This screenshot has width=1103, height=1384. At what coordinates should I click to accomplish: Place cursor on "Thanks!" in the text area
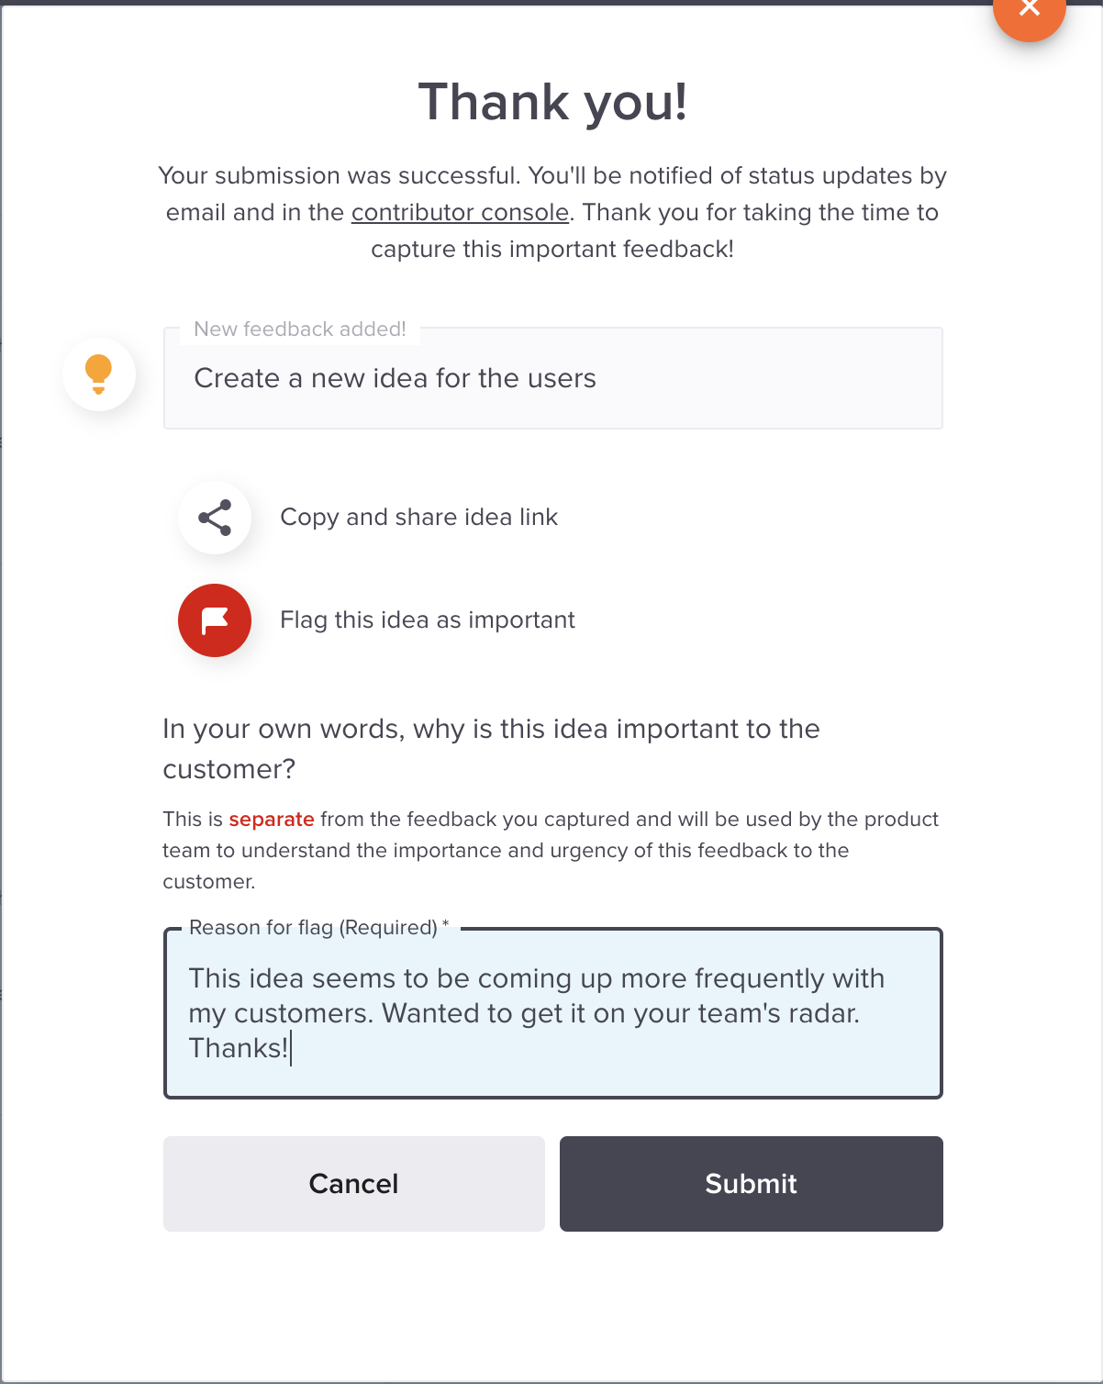coord(239,1048)
